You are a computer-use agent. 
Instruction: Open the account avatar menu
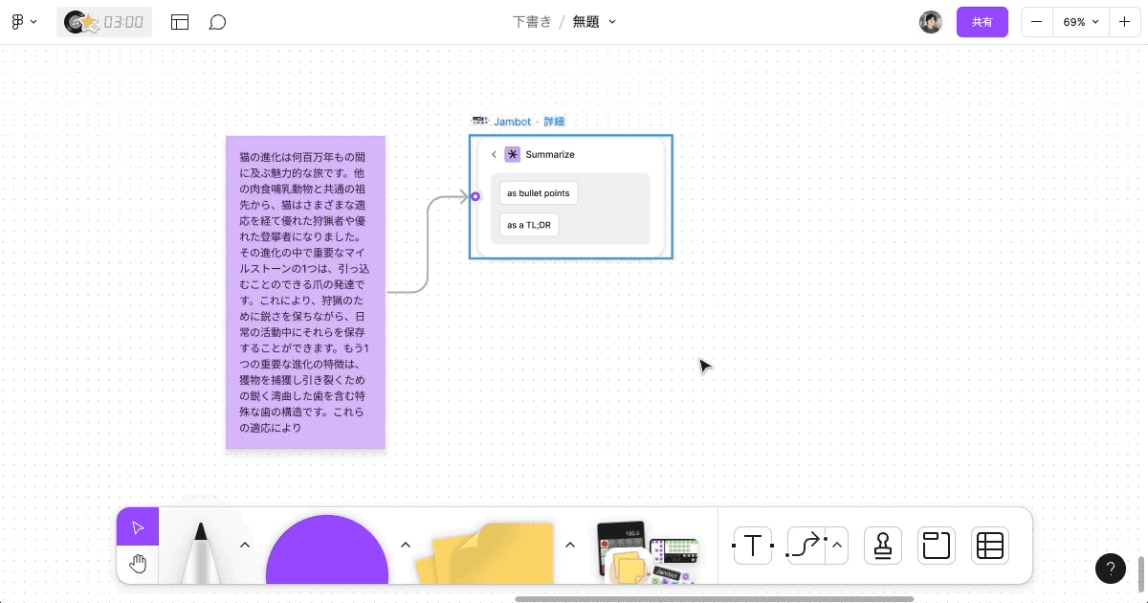point(931,21)
